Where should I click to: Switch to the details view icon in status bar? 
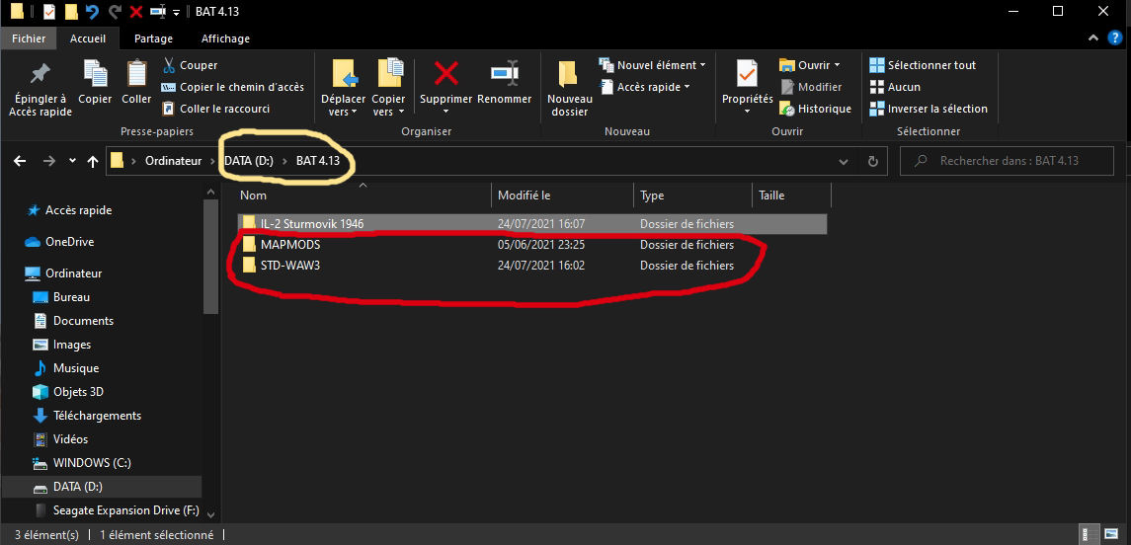click(x=1088, y=535)
